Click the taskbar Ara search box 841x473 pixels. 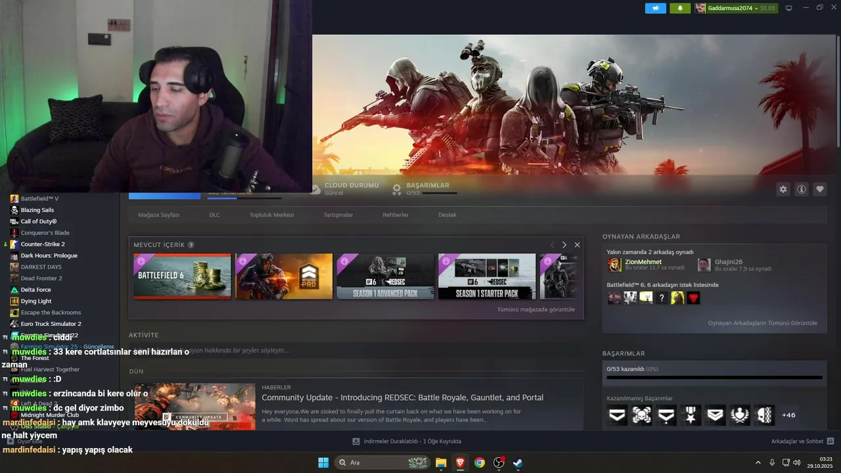tap(382, 462)
